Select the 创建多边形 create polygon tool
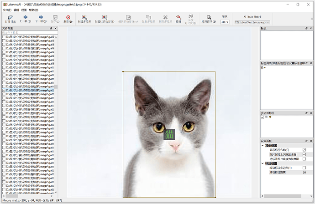 pyautogui.click(x=84, y=19)
